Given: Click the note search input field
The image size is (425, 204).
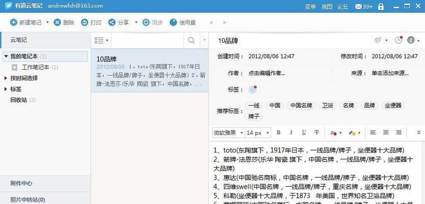Looking at the screenshot, I should (x=147, y=40).
